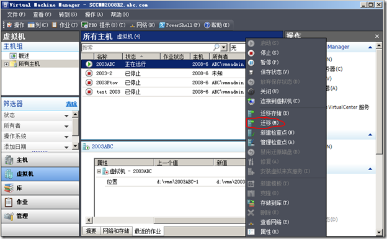Choose 保存状态 from the context menu
Image resolution: width=387 pixels, height=239 pixels.
pyautogui.click(x=275, y=72)
